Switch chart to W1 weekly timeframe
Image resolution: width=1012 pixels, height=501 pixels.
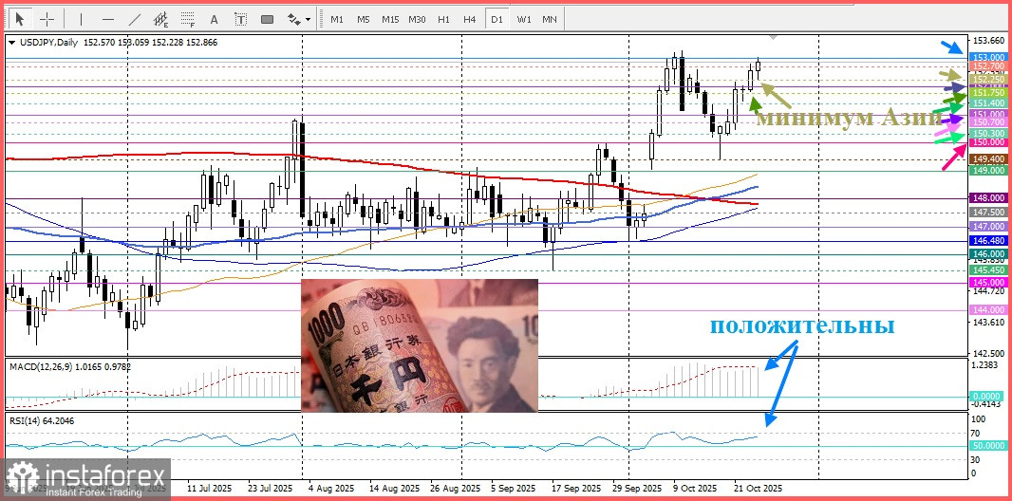tap(523, 19)
